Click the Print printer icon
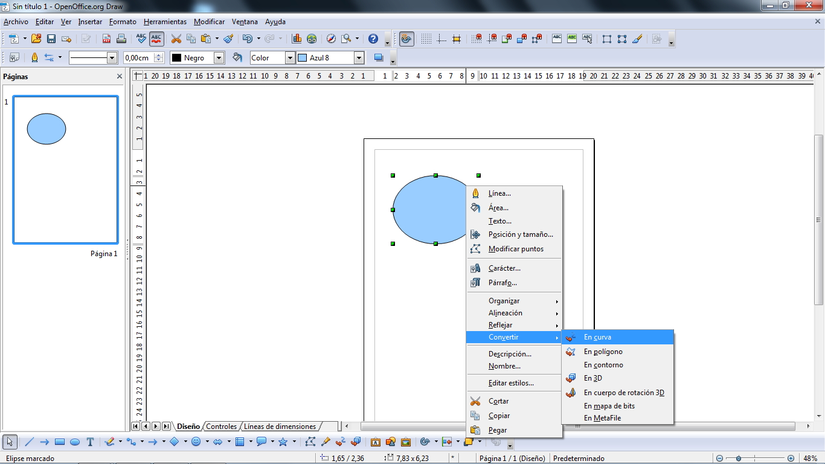 [121, 39]
